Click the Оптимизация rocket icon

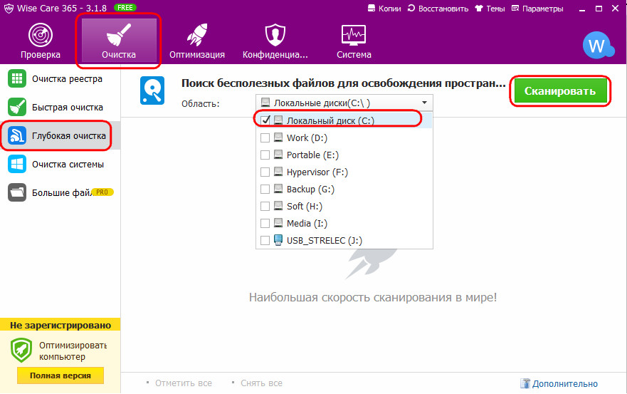[197, 35]
